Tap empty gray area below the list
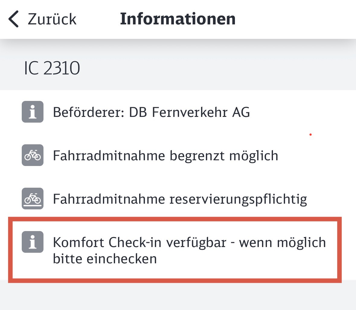The image size is (356, 310). 178,297
